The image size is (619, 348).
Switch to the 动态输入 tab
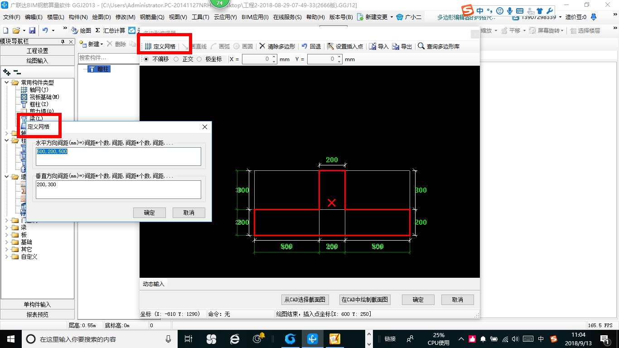click(x=154, y=284)
